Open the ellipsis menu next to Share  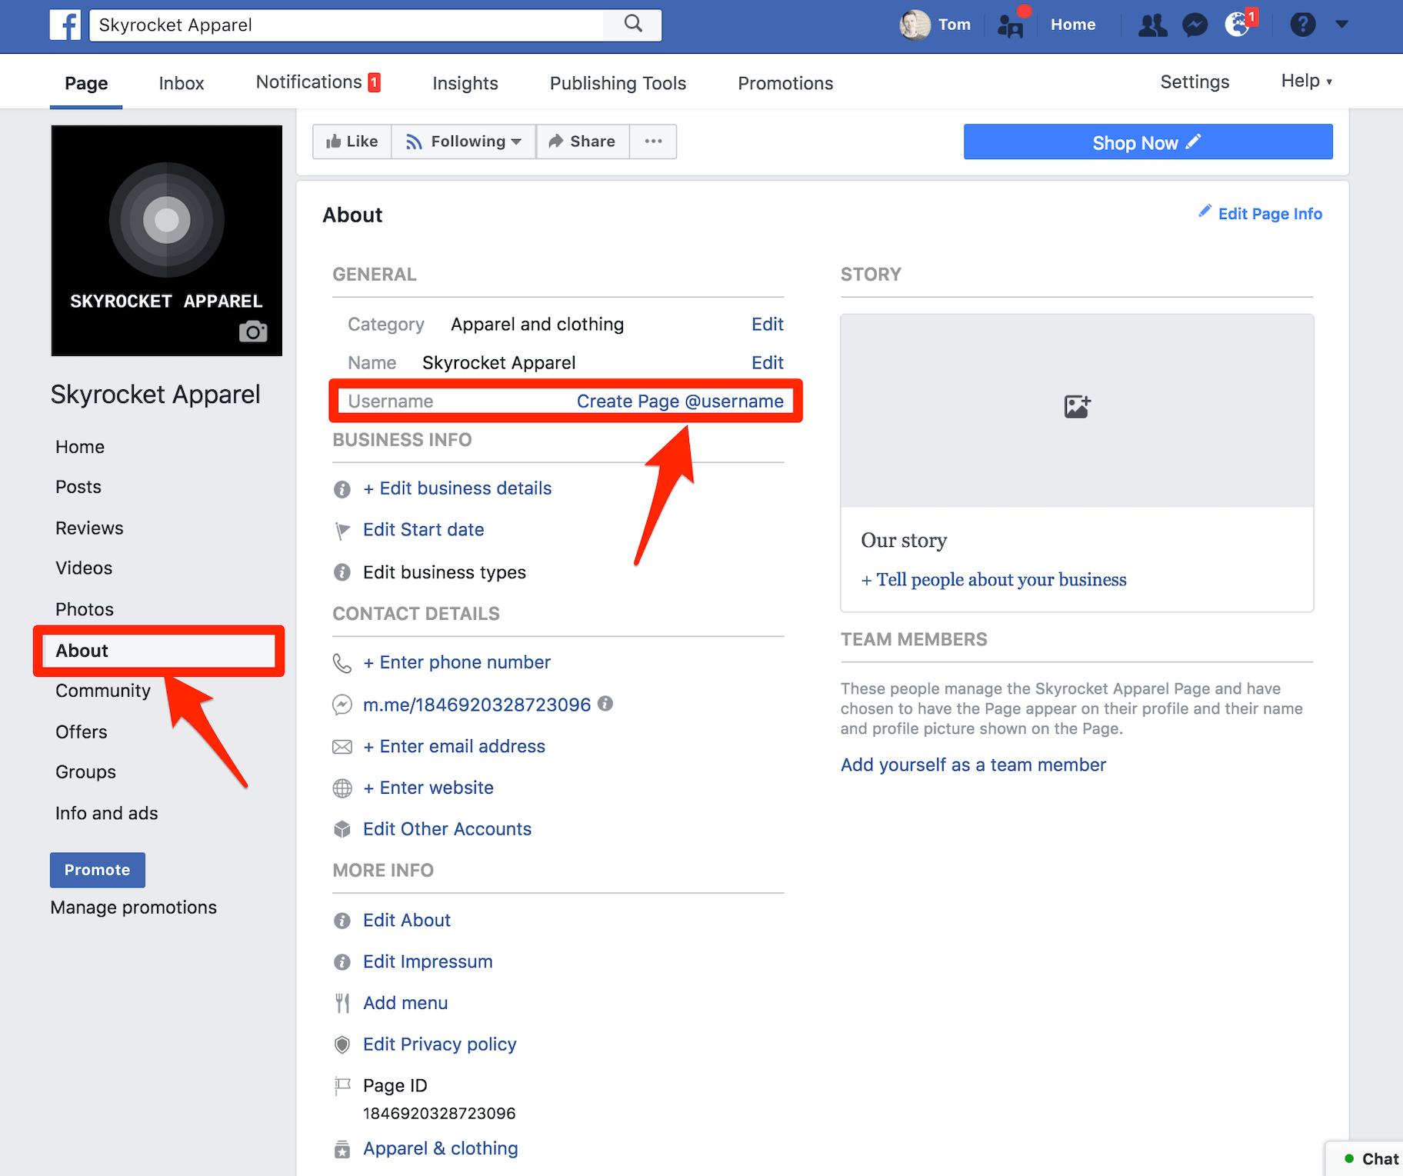pos(652,141)
